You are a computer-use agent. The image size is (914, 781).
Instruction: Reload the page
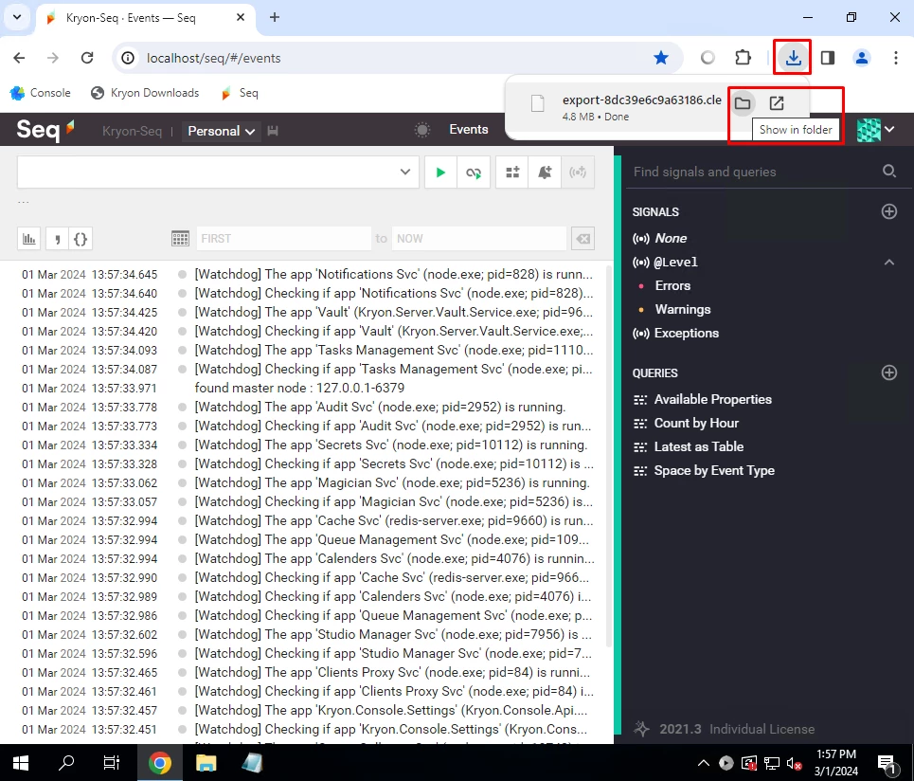click(87, 58)
